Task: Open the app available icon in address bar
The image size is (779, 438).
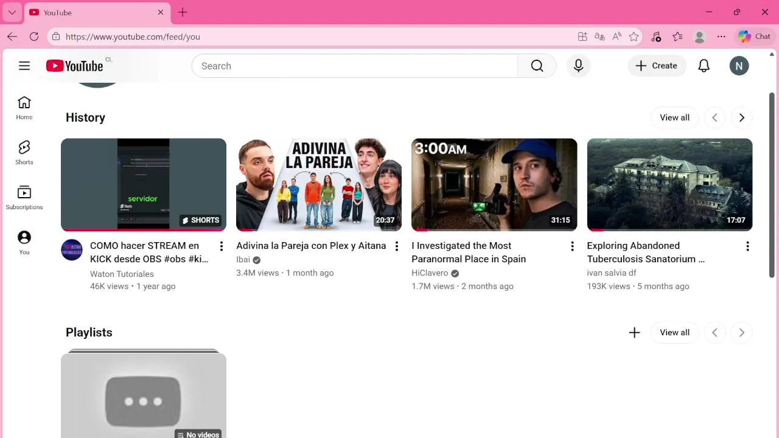Action: pos(582,36)
